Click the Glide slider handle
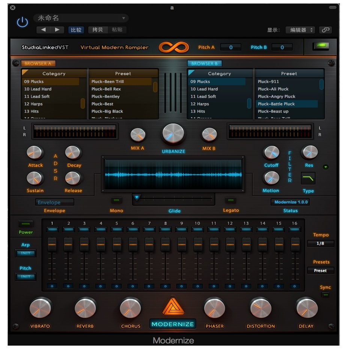 [137, 197]
